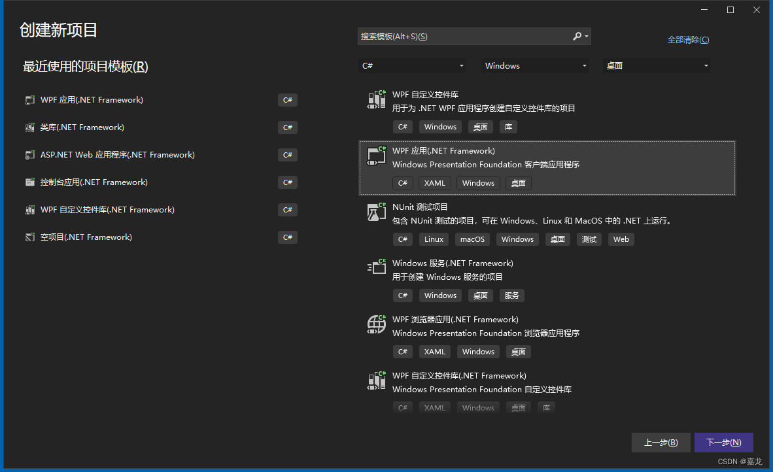
Task: Click the Windows tag under Windows 服务 template
Action: coord(440,295)
